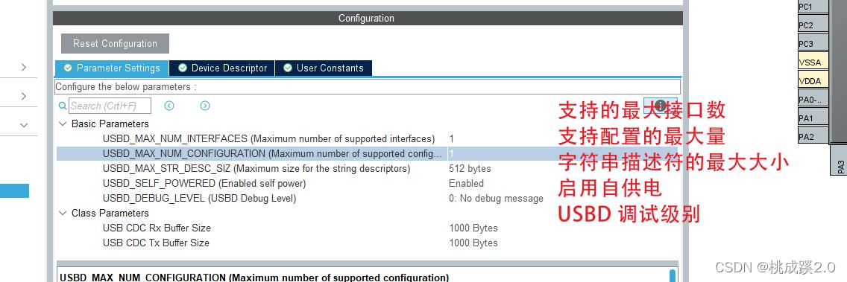Edit the 512 bytes descriptor size value
The height and width of the screenshot is (282, 847).
point(470,169)
